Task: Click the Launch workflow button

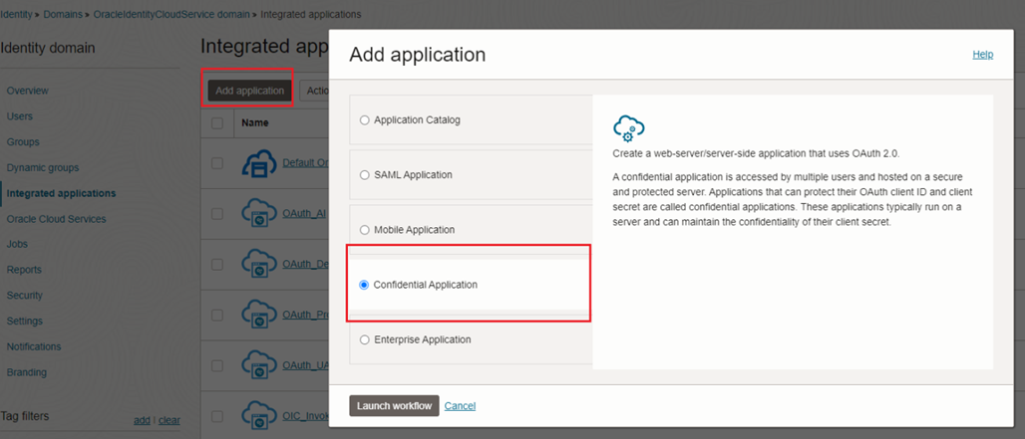Action: 394,406
